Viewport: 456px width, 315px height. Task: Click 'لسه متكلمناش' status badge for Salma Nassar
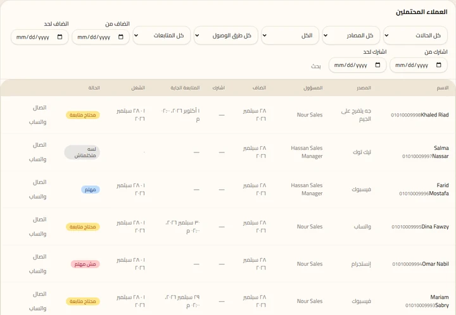(82, 152)
